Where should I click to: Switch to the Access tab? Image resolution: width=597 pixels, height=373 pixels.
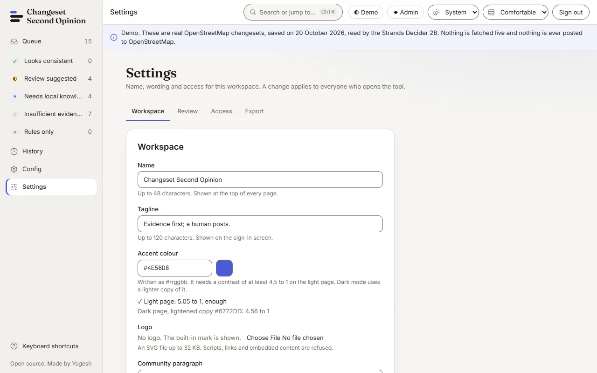pyautogui.click(x=222, y=111)
